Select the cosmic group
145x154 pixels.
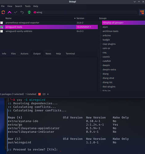[x=106, y=57]
